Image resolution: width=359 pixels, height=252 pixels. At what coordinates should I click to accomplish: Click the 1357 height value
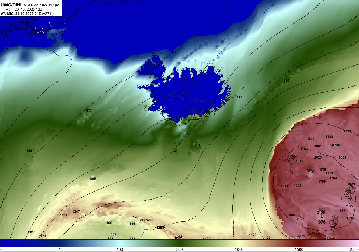point(109,205)
